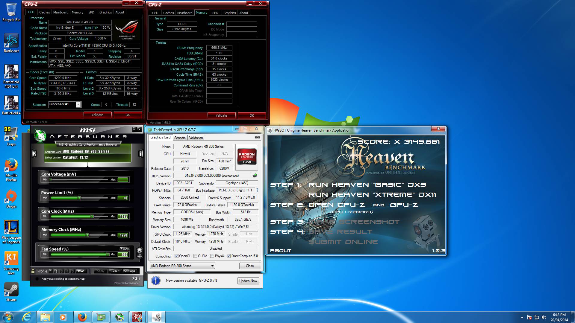
Task: Select the Samsung Kies desktop icon
Action: coord(11,263)
